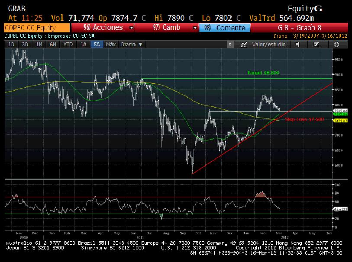This screenshot has height=262, width=352.
Task: Click the 98) Comente button
Action: [224, 28]
